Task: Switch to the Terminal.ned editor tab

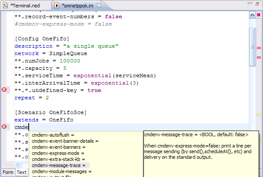Action: point(25,6)
